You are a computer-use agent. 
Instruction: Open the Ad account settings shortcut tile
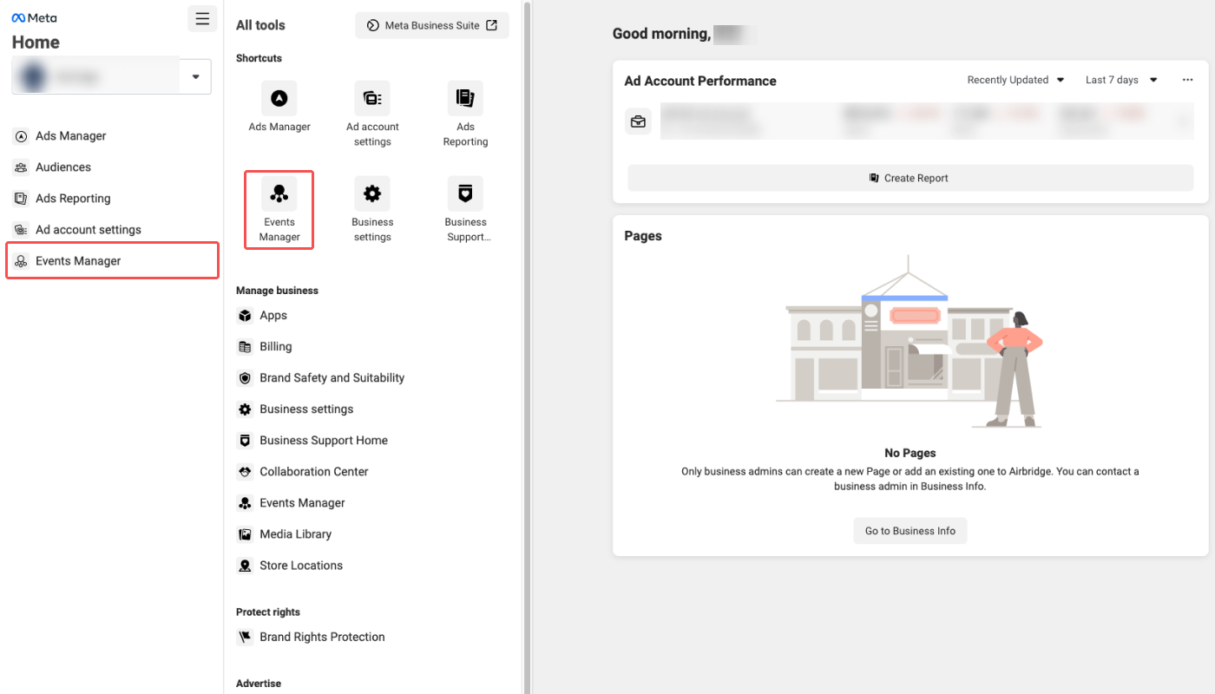pos(372,115)
